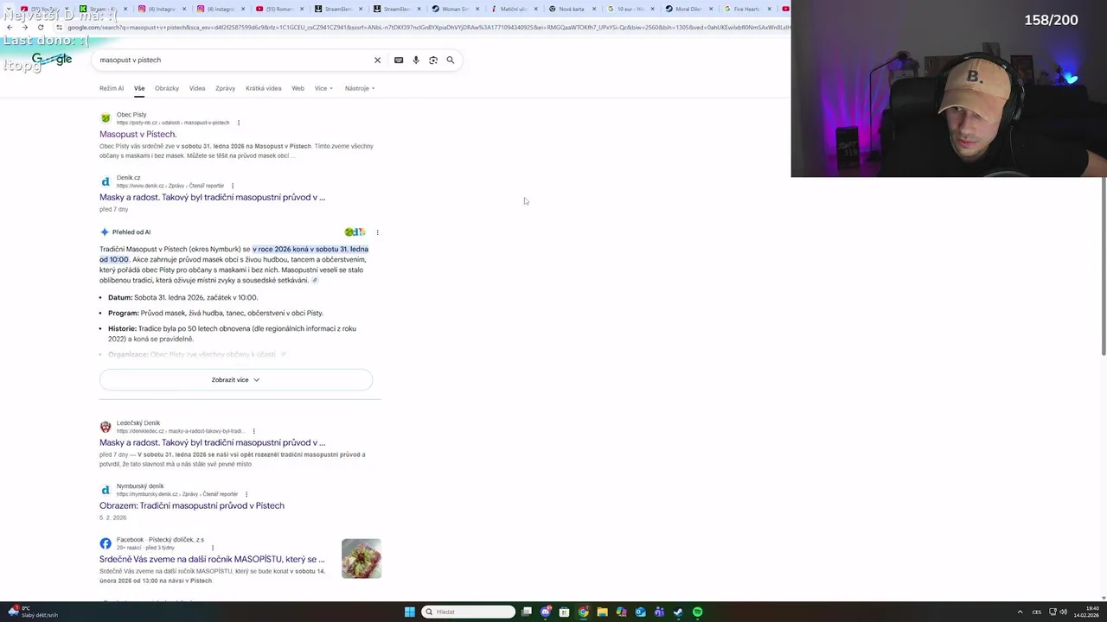This screenshot has height=622, width=1107.
Task: Open 'Obrazem: Tradiční masopustní průvod v Pístech' link
Action: 192,506
